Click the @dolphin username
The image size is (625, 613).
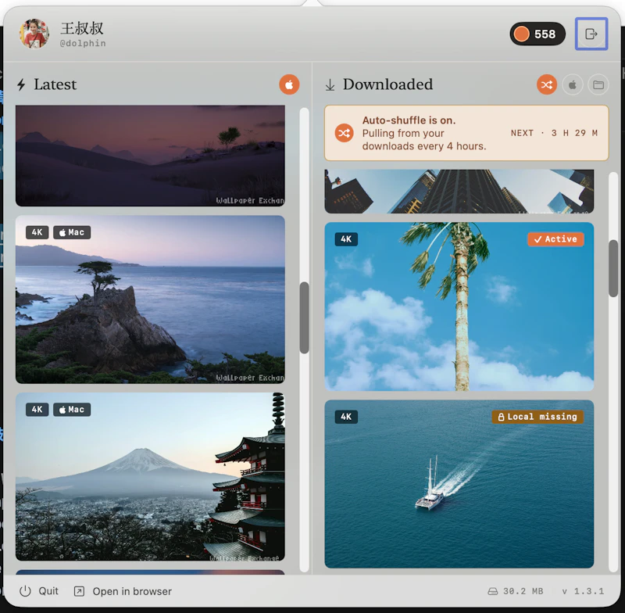83,43
